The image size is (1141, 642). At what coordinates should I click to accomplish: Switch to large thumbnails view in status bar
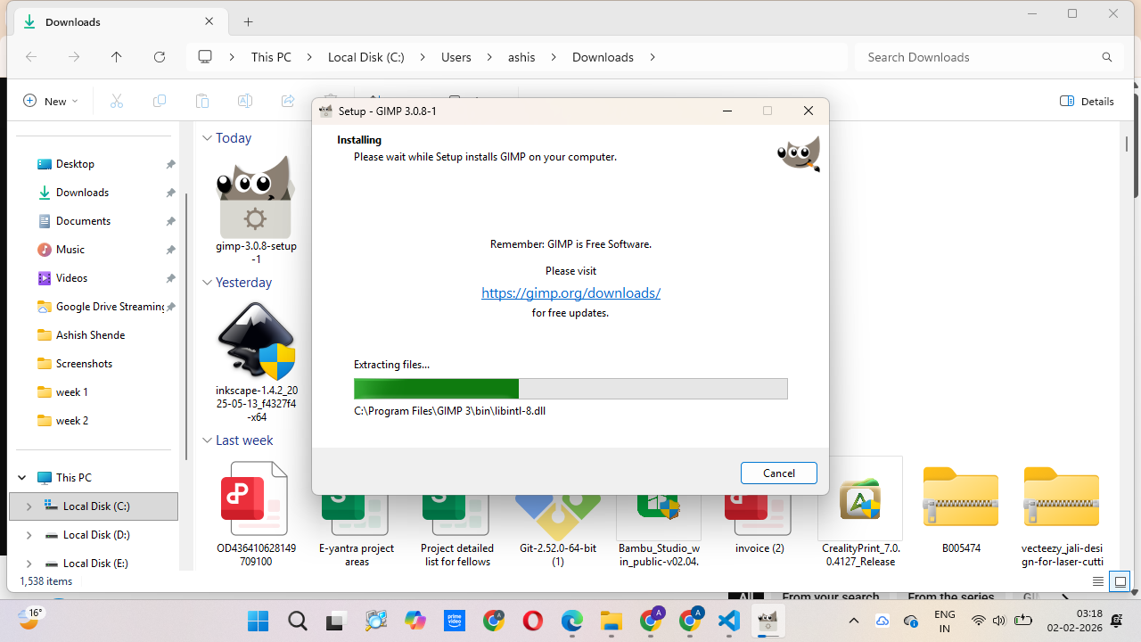(1120, 581)
